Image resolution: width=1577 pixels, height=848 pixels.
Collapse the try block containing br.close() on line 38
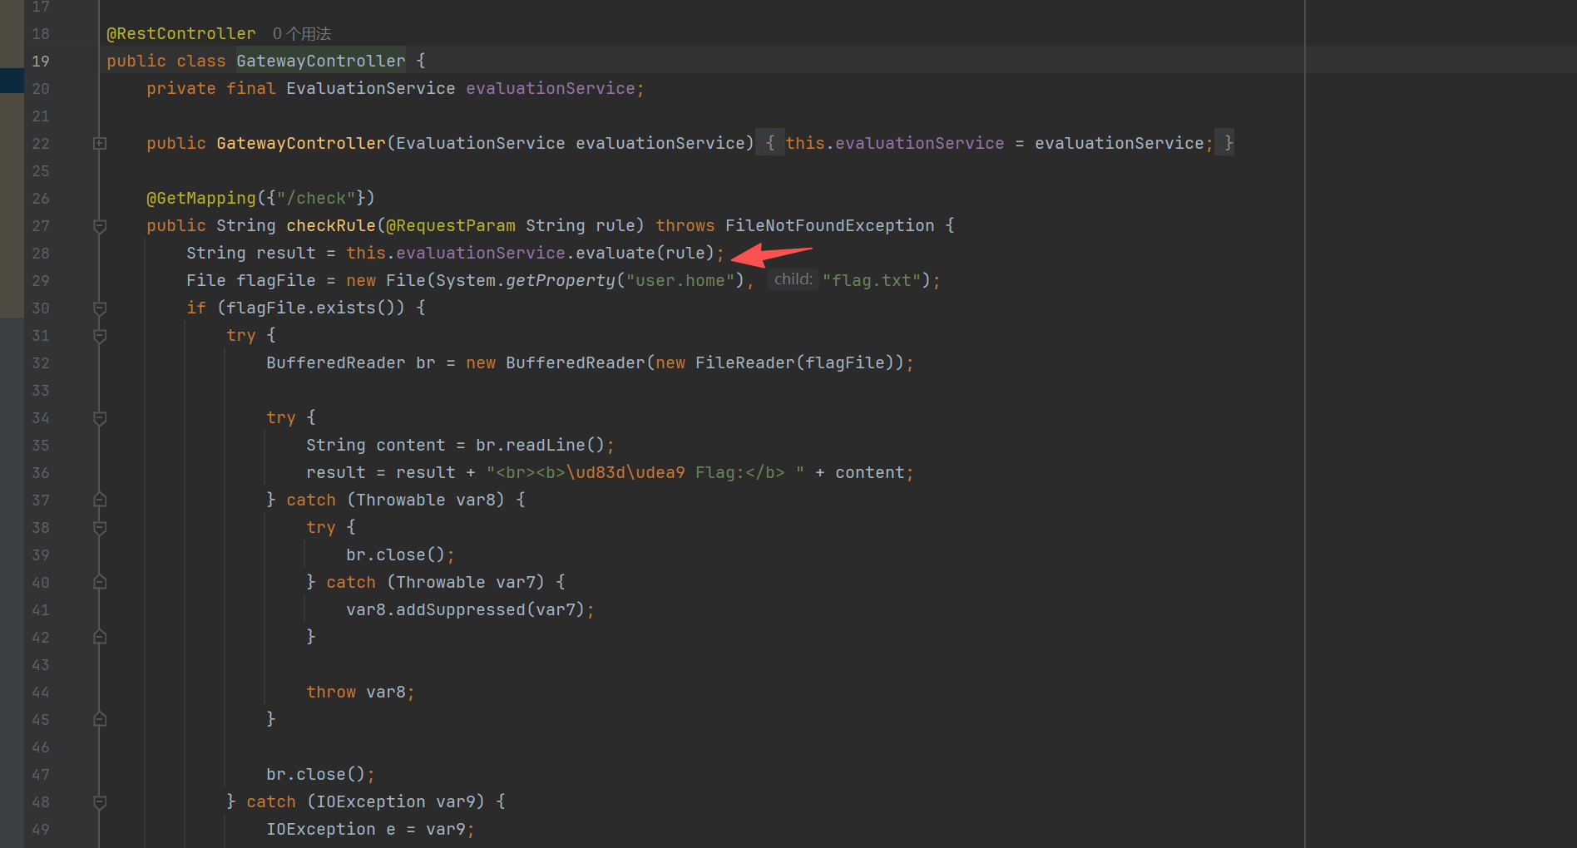[100, 528]
